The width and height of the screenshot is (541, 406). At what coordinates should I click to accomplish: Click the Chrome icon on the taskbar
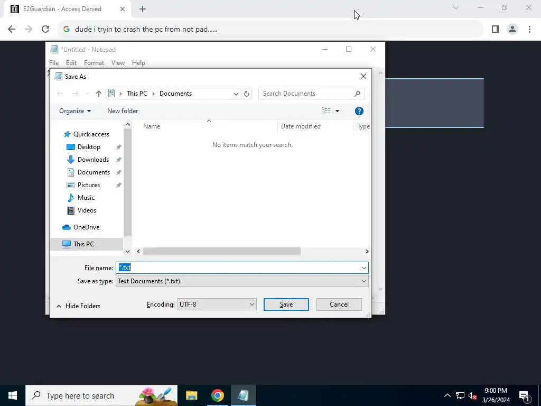217,395
